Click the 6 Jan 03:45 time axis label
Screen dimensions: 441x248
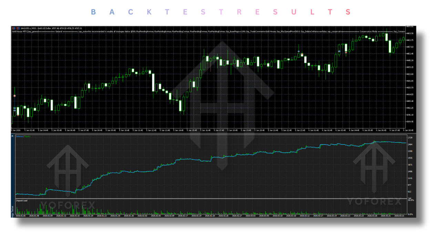pyautogui.click(x=341, y=130)
